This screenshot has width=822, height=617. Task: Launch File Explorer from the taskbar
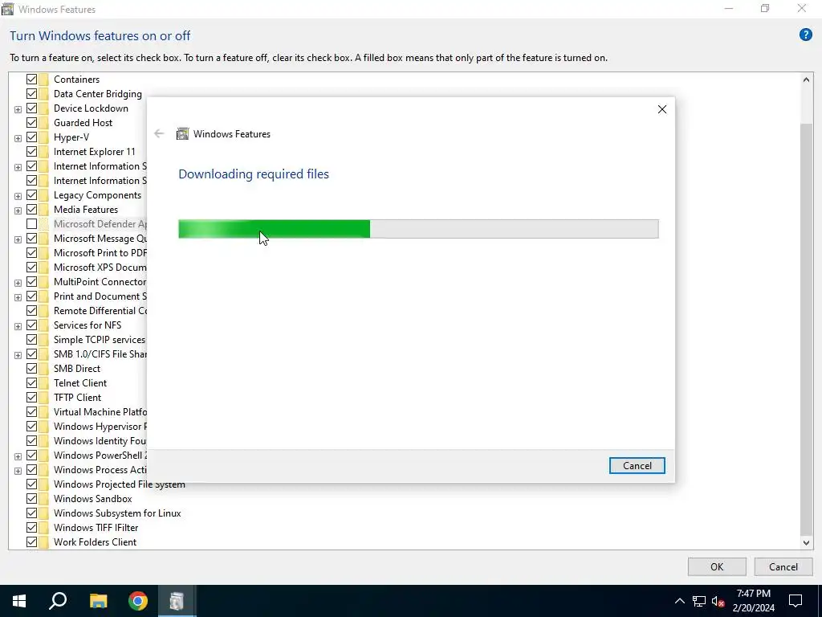[98, 601]
